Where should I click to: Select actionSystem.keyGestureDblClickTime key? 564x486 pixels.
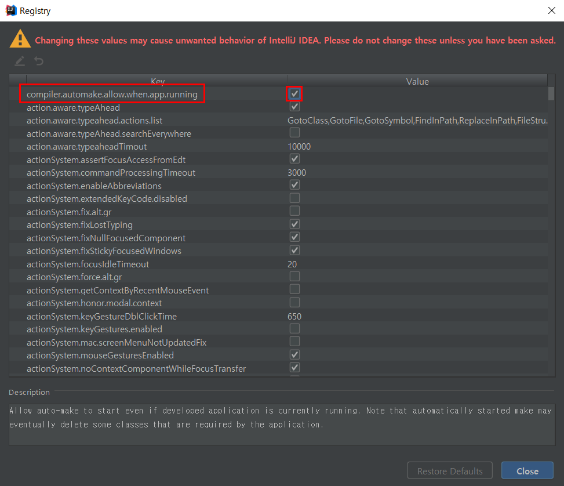point(101,317)
